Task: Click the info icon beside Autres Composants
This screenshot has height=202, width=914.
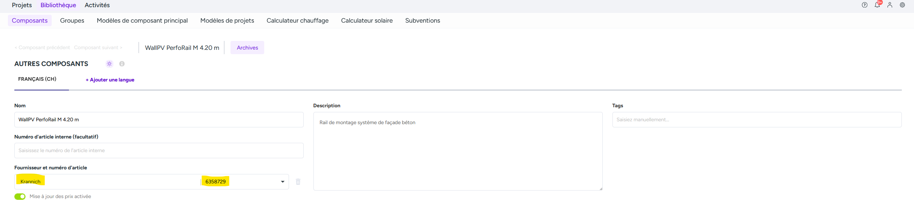Action: pyautogui.click(x=122, y=64)
